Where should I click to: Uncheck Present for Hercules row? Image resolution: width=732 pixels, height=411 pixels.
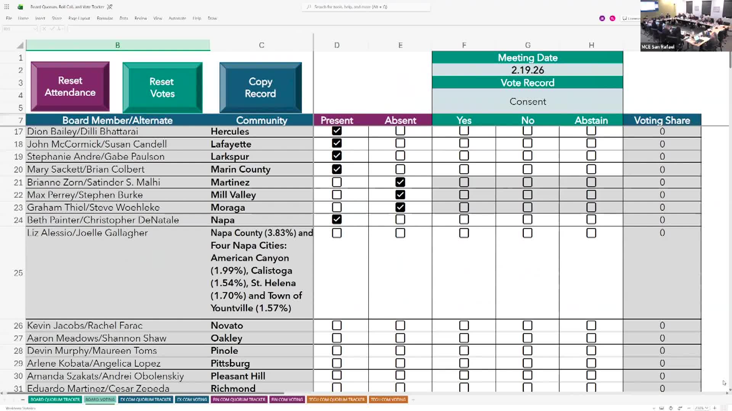pos(337,131)
